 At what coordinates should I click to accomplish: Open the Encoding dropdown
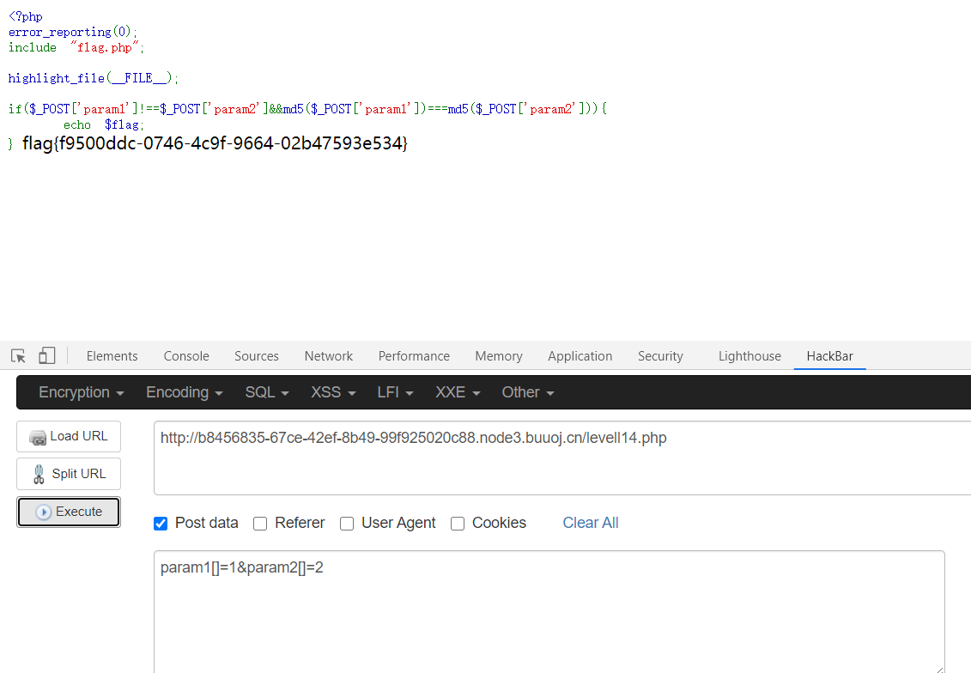(183, 392)
